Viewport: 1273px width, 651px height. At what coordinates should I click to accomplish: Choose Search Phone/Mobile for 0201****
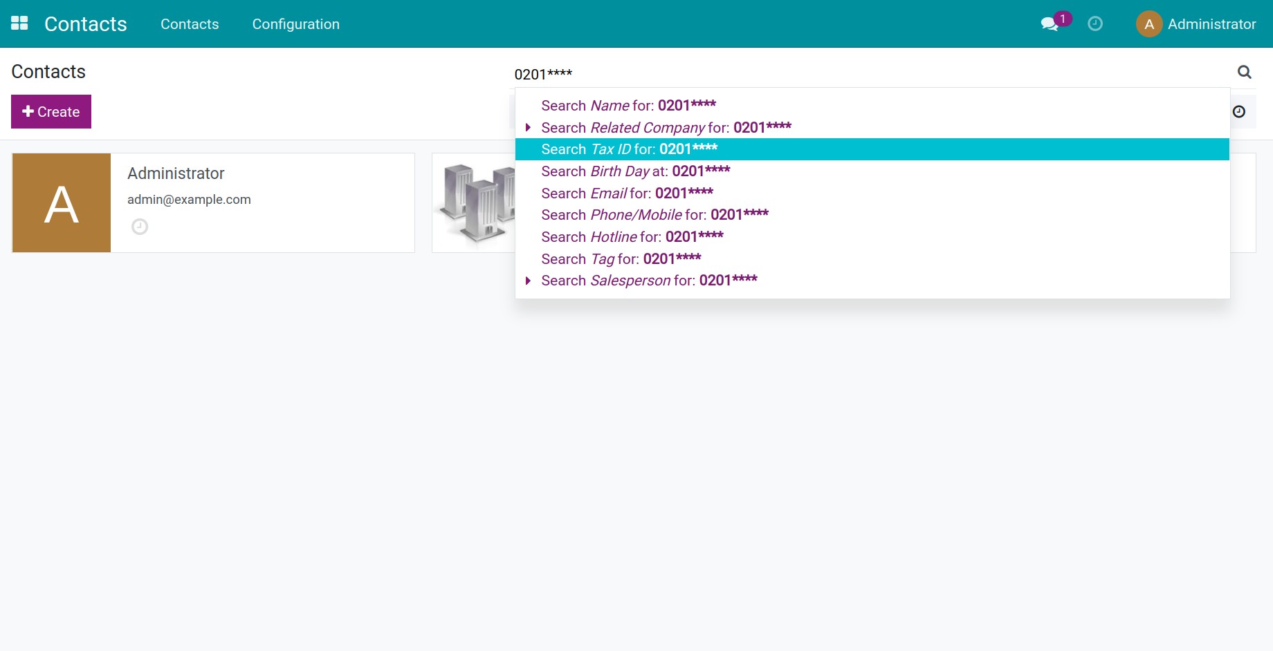coord(654,215)
